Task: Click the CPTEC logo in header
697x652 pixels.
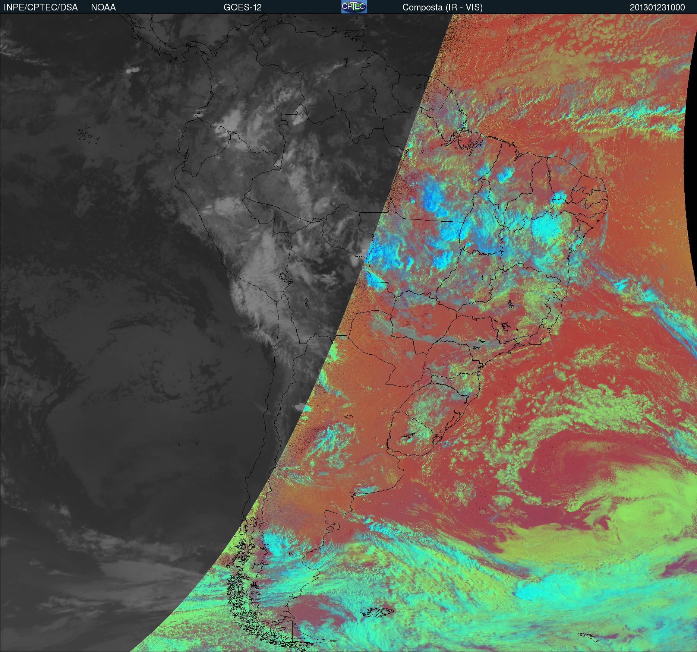Action: tap(354, 7)
